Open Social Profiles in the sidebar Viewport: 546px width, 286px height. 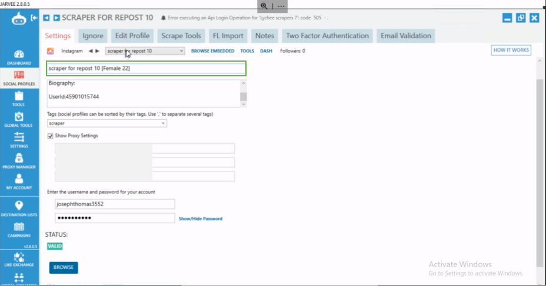pos(19,78)
